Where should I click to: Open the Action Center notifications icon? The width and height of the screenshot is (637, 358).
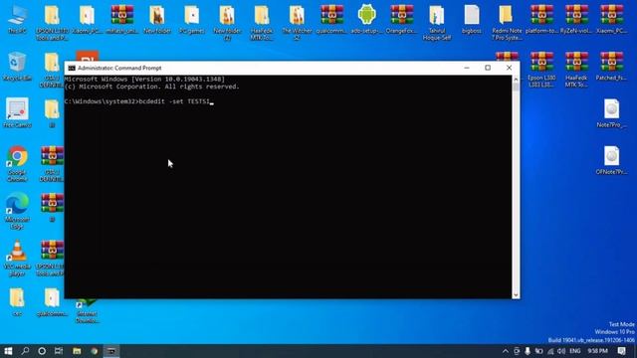tap(621, 351)
